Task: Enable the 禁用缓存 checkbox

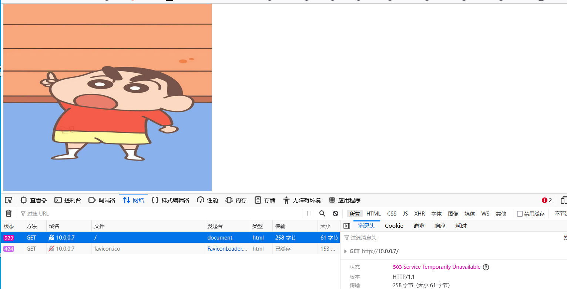Action: pyautogui.click(x=520, y=214)
